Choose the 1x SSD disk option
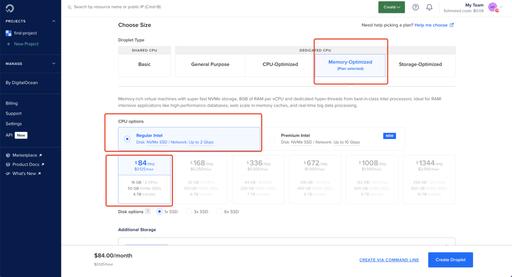The image size is (512, 277). 159,211
